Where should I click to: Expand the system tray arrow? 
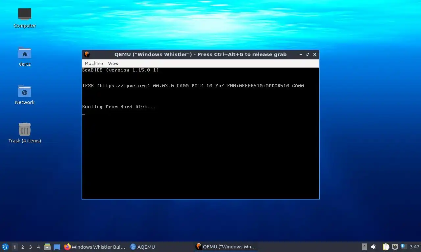tap(364, 247)
